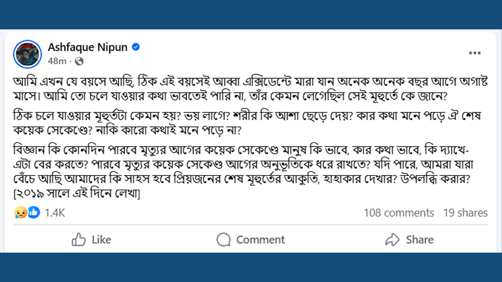The image size is (502, 282).
Task: Click the globe public-audience icon
Action: (79, 61)
